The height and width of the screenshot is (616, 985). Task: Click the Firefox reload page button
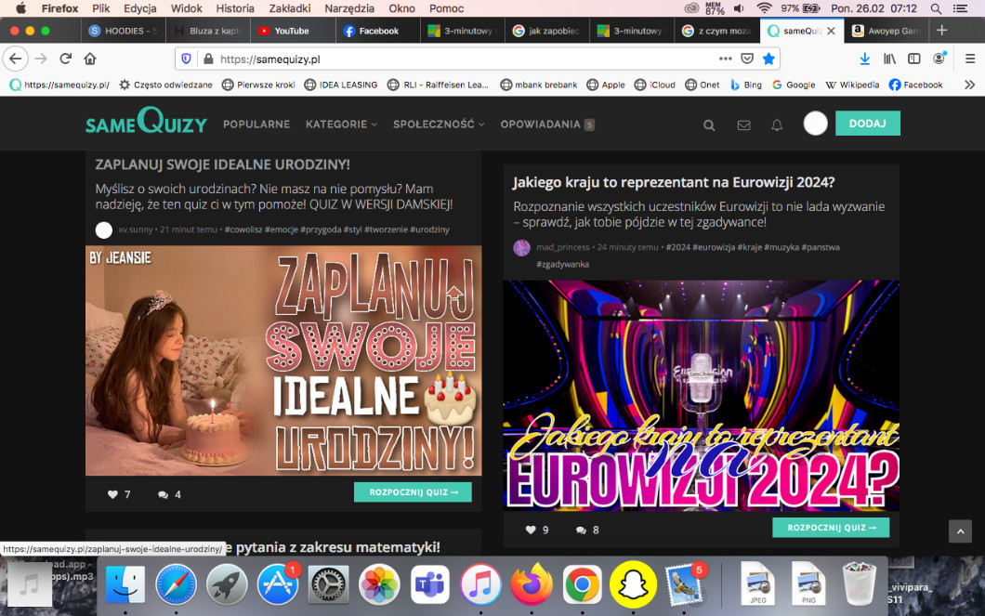click(66, 59)
